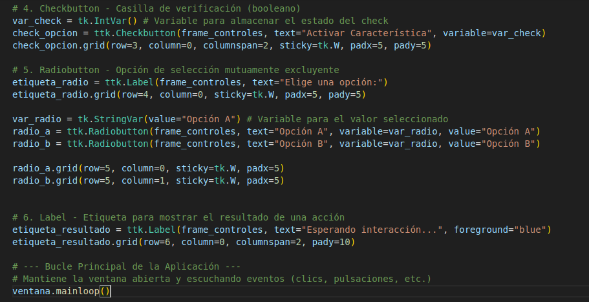
Task: Click the etiqueta_radio.grid call line
Action: (x=187, y=95)
